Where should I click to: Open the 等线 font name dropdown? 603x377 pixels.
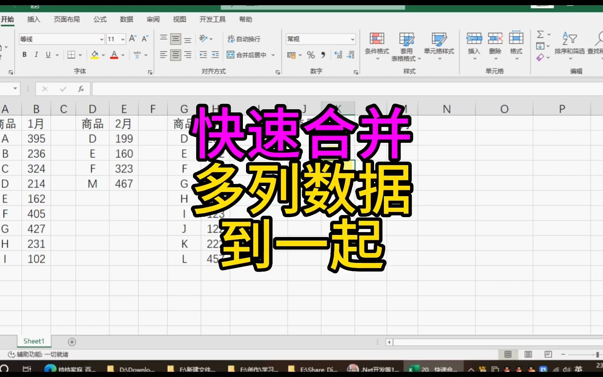(102, 39)
